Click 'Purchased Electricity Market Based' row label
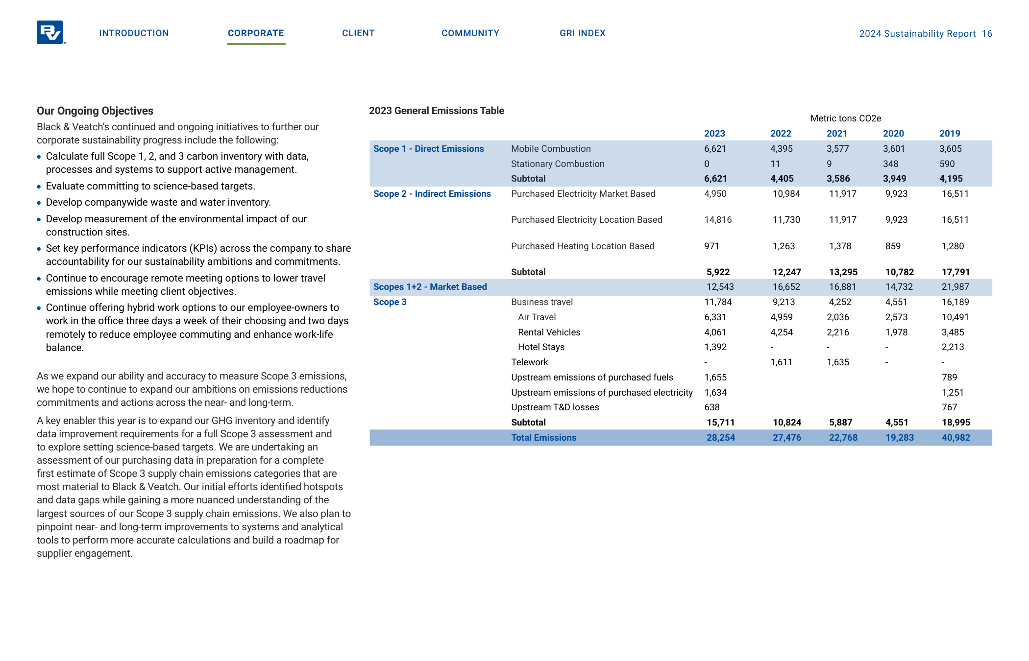This screenshot has width=1029, height=661. pos(583,194)
